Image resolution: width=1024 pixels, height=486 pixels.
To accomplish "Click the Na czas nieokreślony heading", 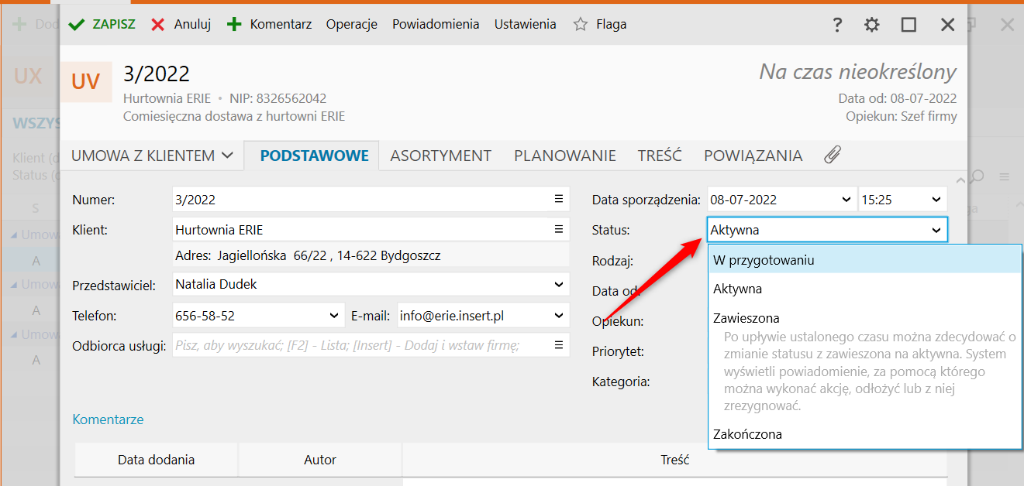I will click(857, 73).
